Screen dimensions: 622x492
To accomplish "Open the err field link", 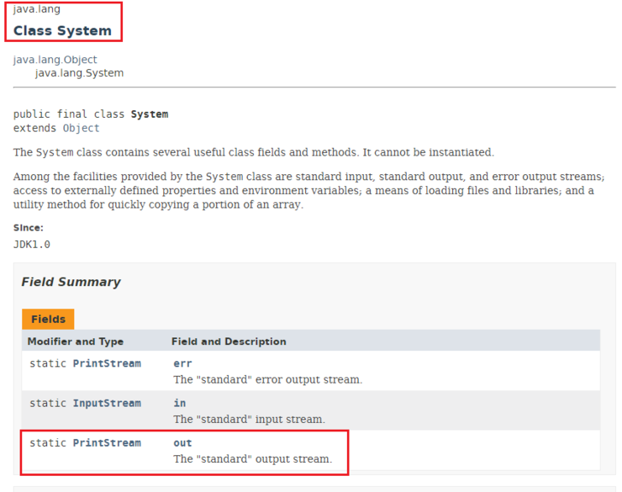I will [182, 363].
